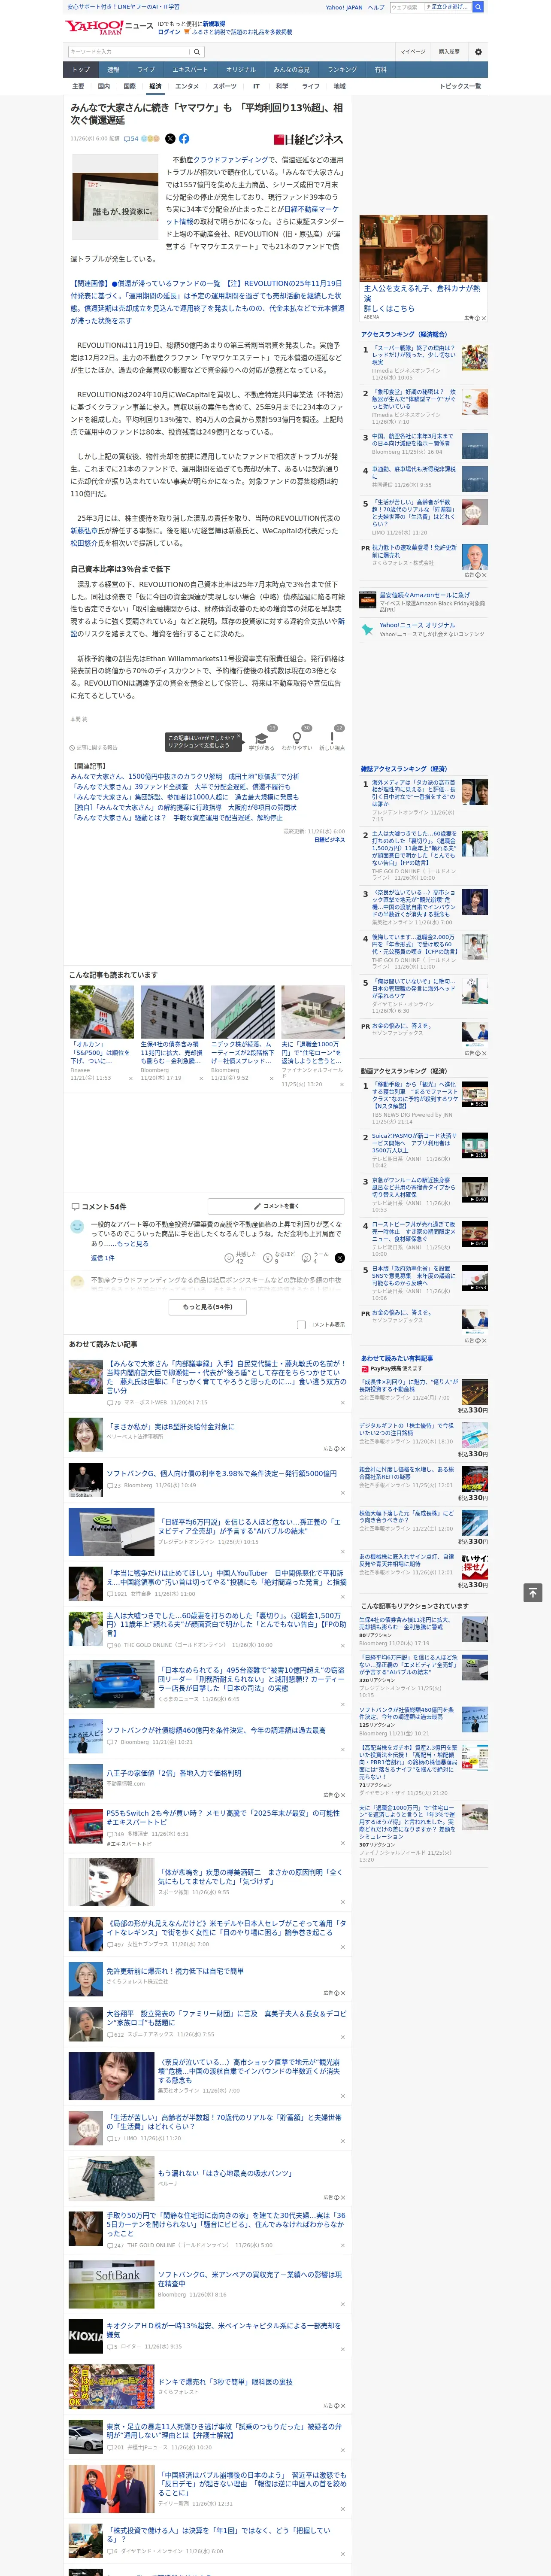
Task: Select the 速報 tab
Action: pyautogui.click(x=113, y=70)
